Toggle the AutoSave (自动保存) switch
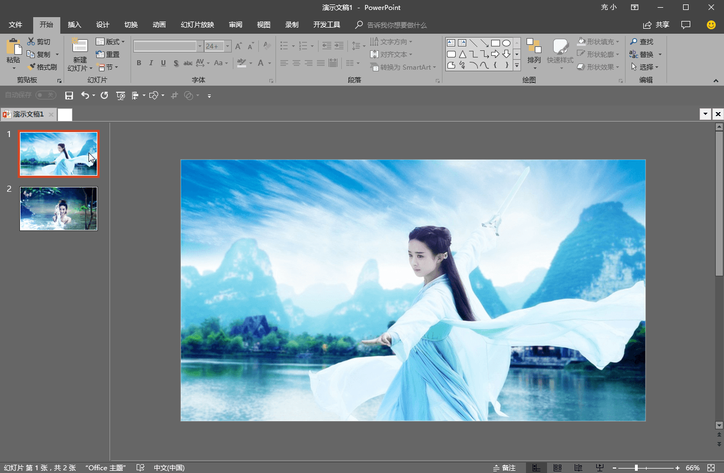Screen dimensions: 724x473 [45, 95]
